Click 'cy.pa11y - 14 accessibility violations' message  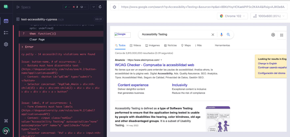click(x=58, y=54)
